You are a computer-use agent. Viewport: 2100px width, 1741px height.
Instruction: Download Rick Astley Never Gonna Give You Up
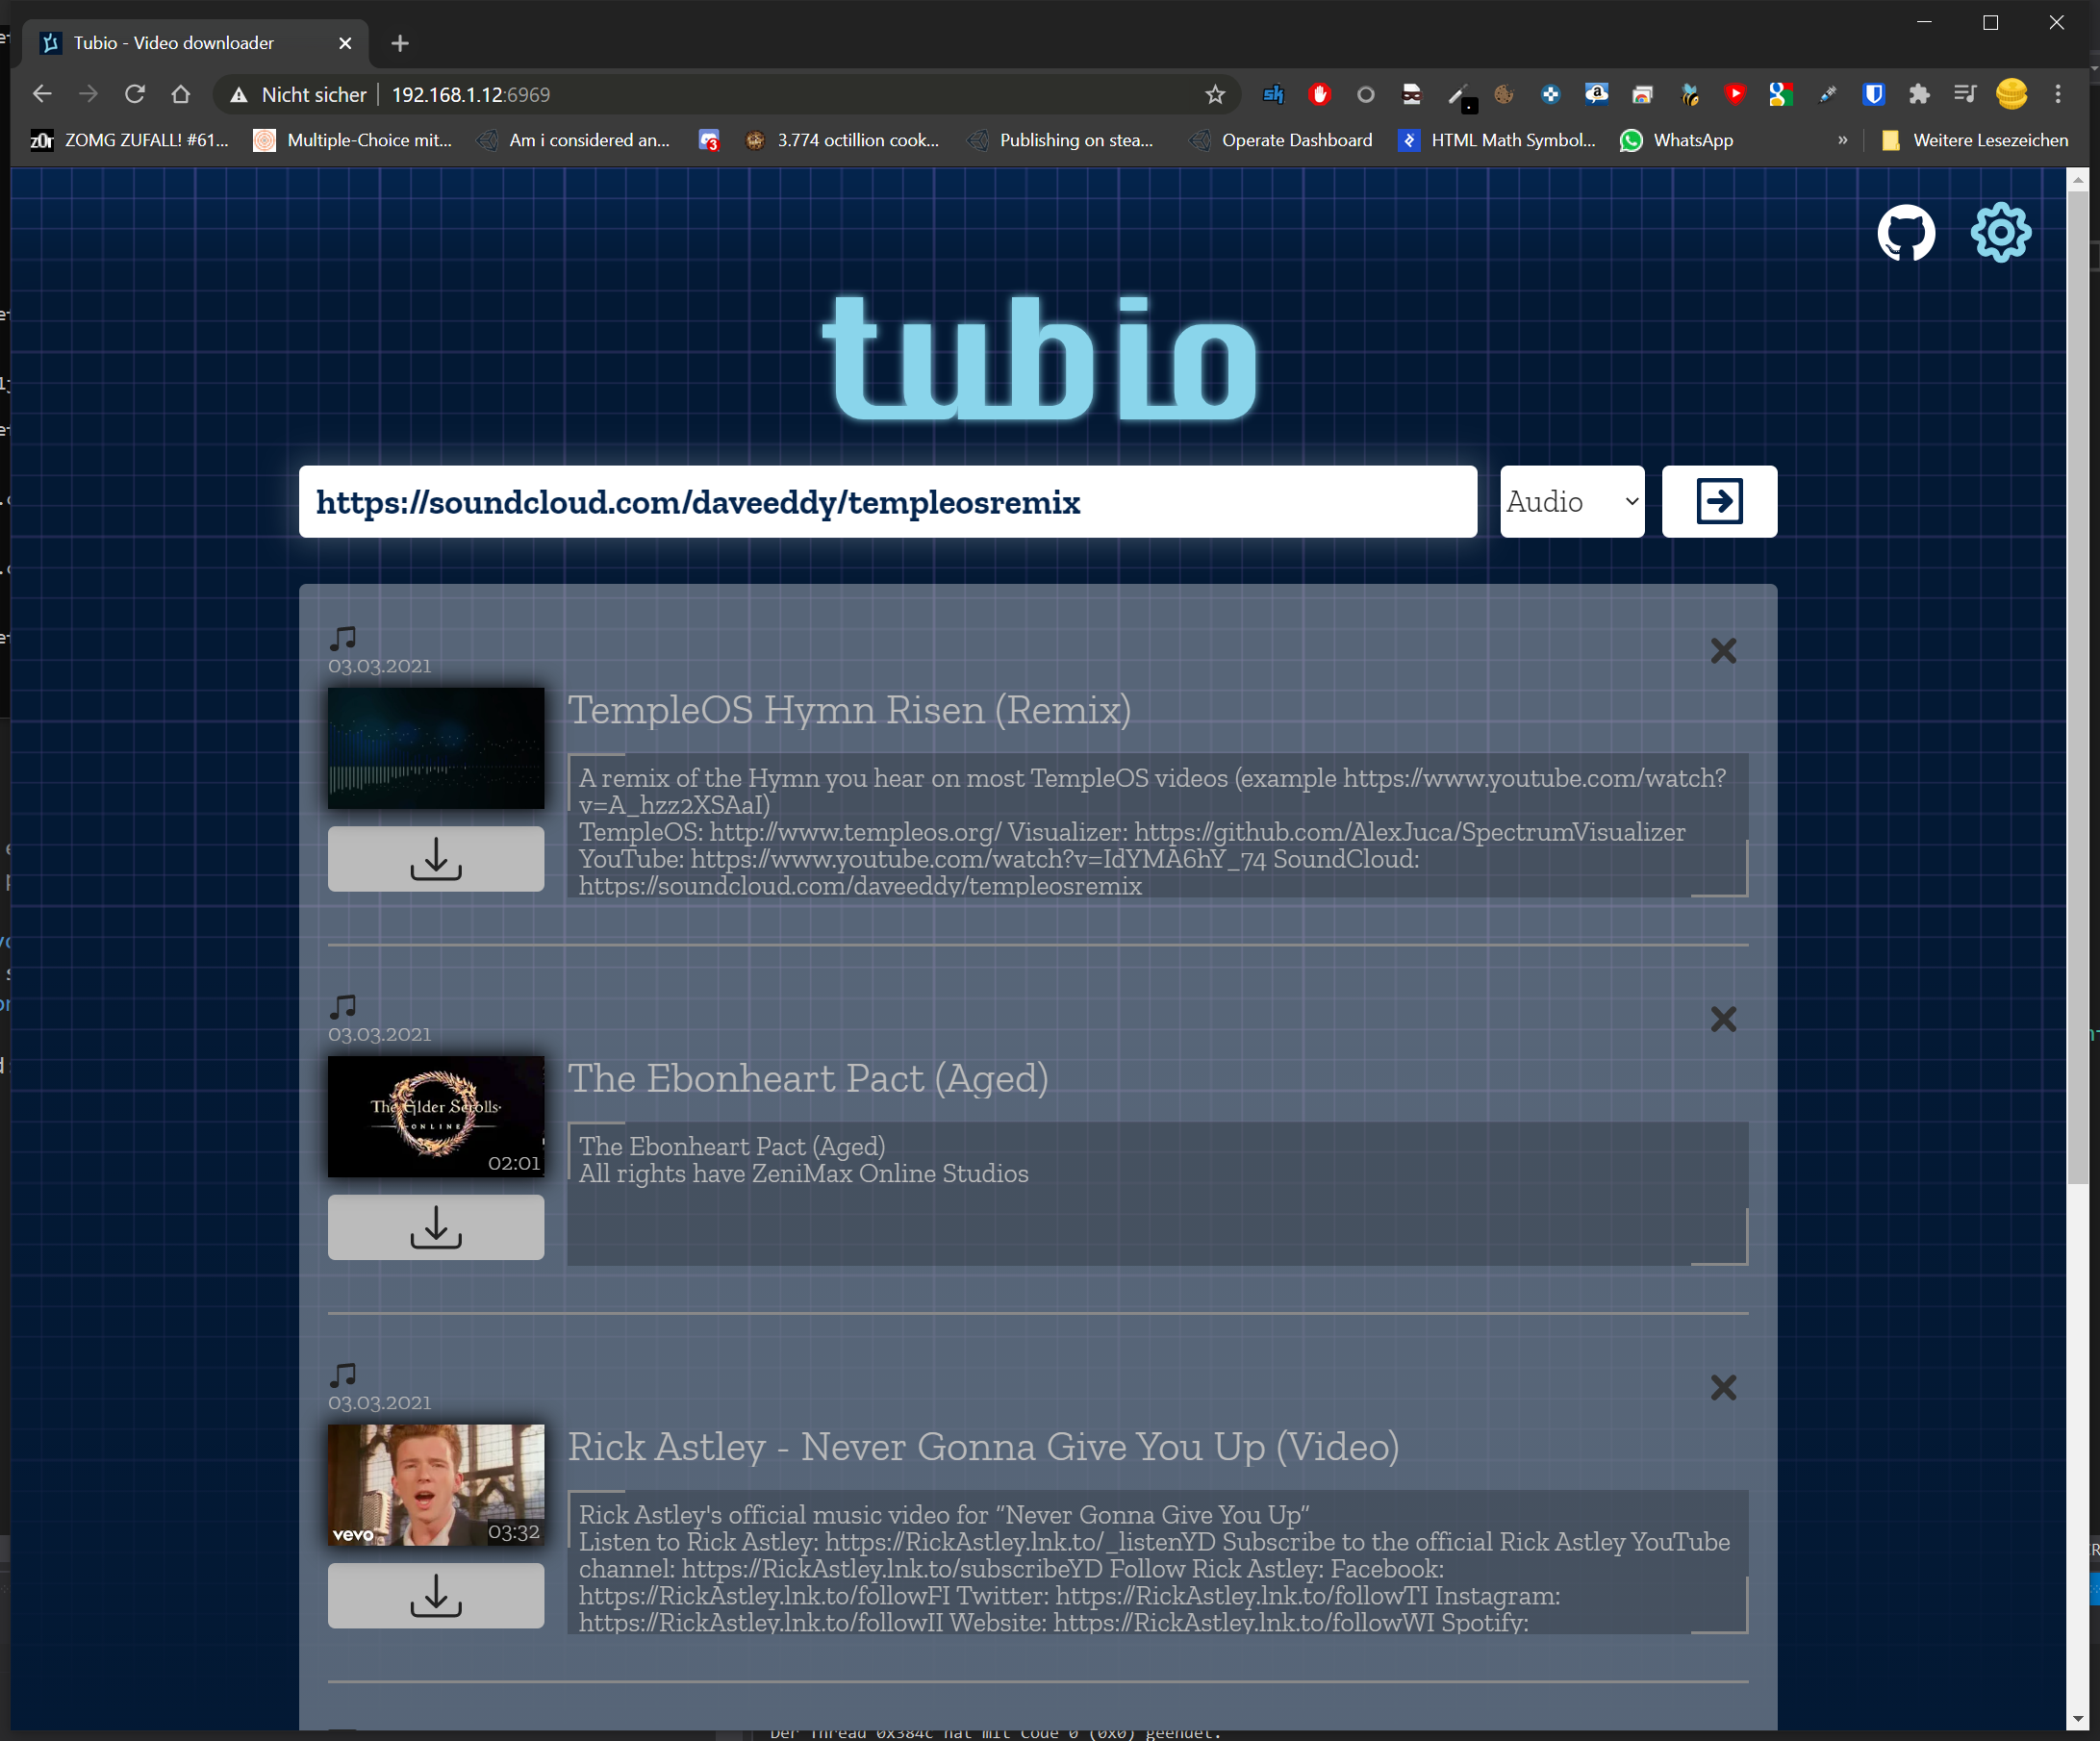click(x=436, y=1594)
